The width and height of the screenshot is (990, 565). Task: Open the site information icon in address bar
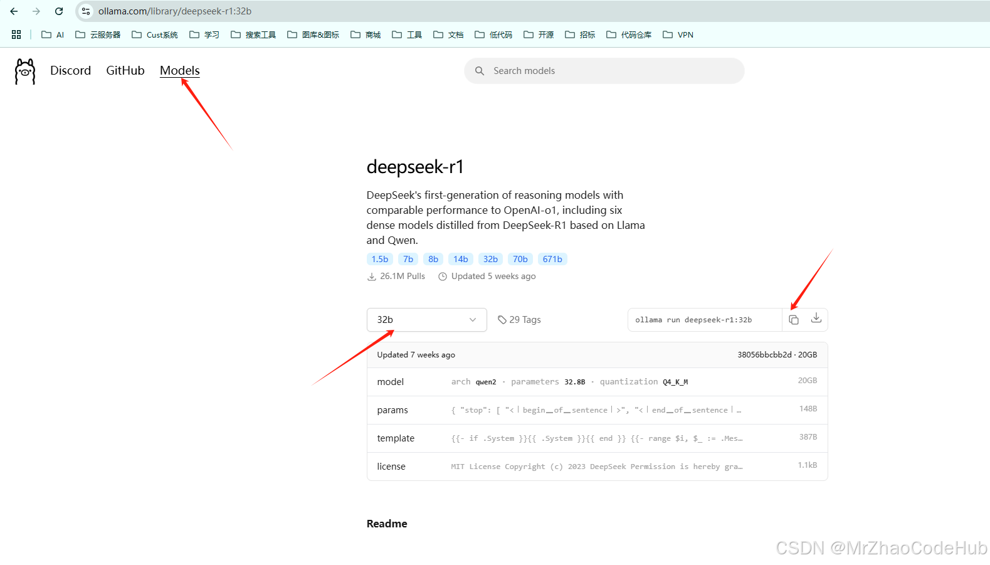pyautogui.click(x=87, y=11)
